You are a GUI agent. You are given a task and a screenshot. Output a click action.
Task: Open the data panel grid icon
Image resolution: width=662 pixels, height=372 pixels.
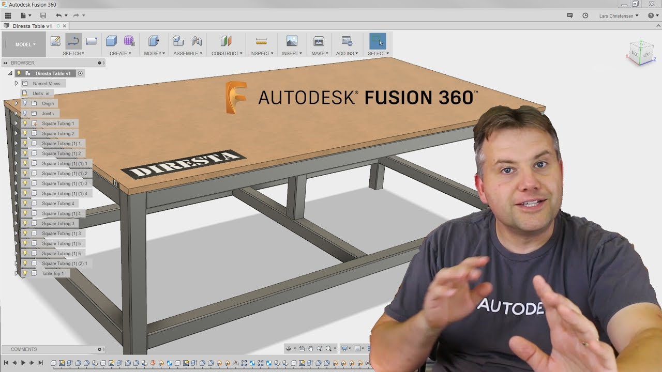click(x=8, y=16)
